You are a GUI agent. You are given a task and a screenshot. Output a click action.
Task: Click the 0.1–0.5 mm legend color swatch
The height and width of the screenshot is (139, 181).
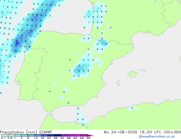(5, 135)
